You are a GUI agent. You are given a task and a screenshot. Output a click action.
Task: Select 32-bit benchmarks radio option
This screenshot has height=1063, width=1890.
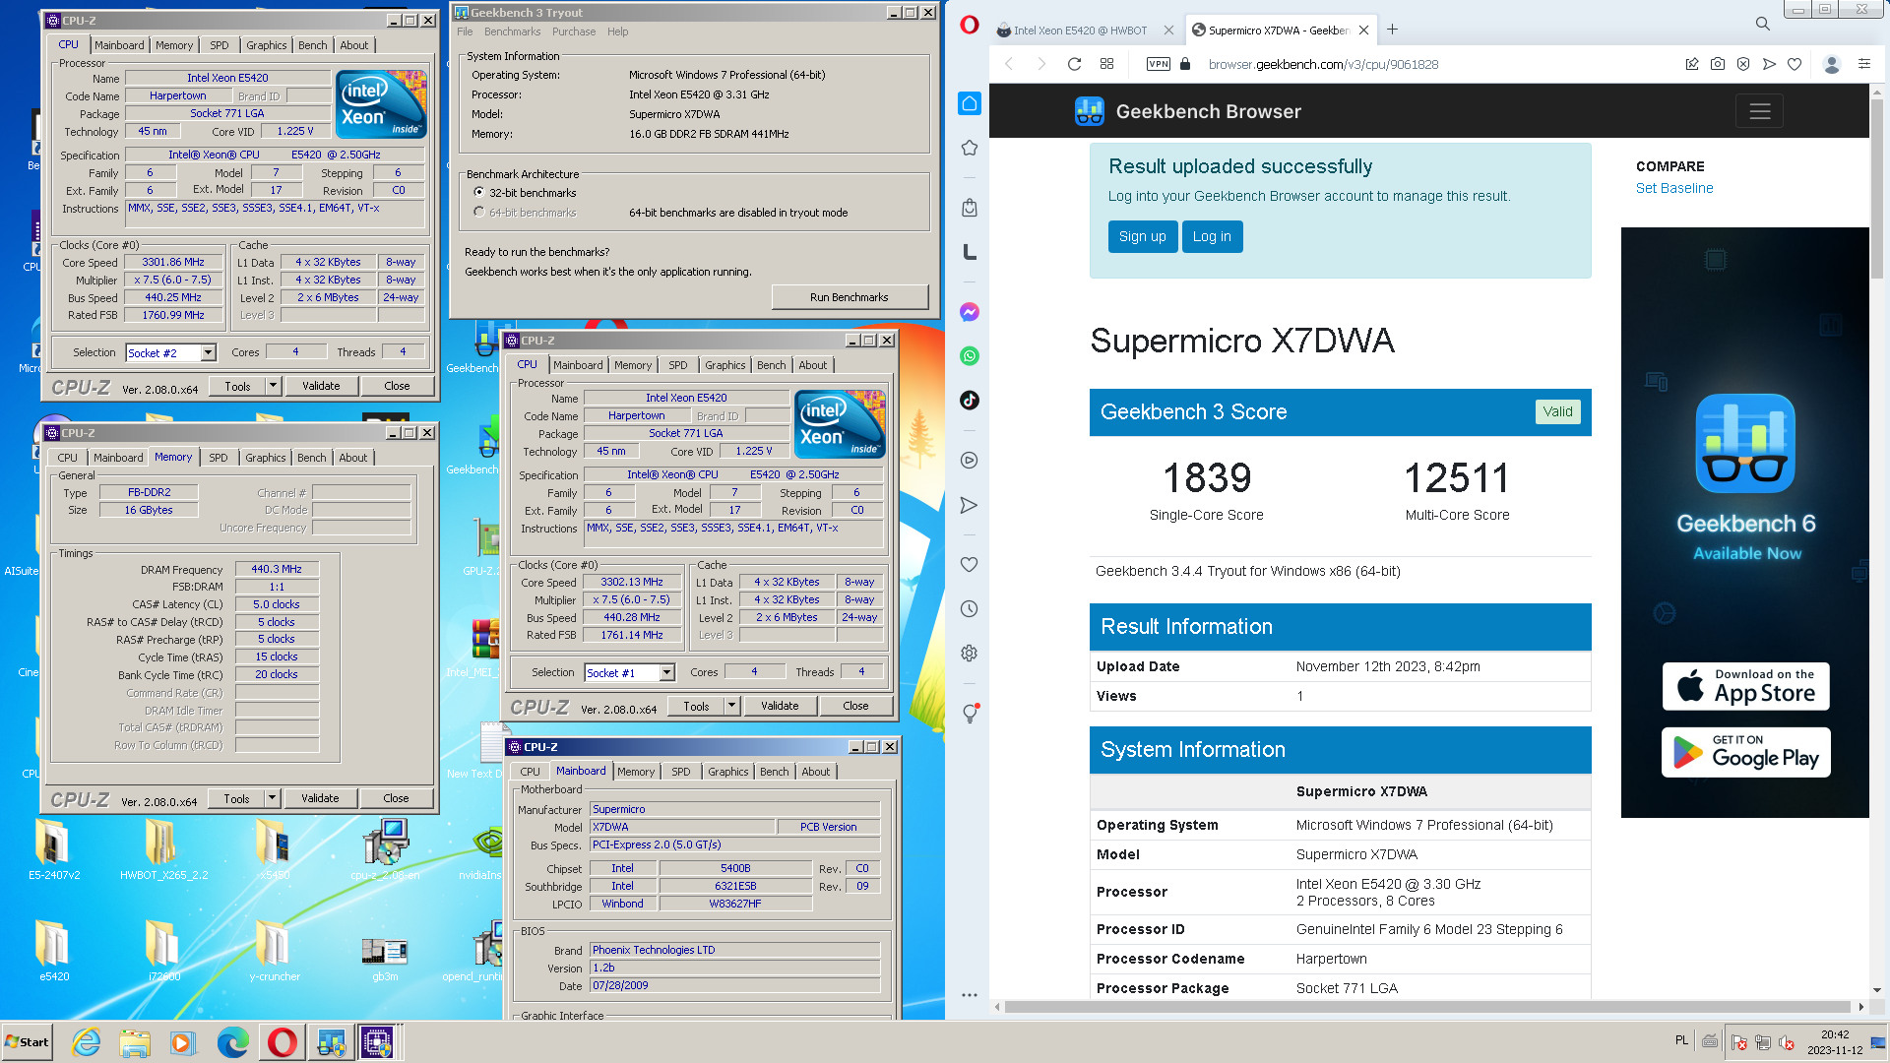[x=479, y=193]
